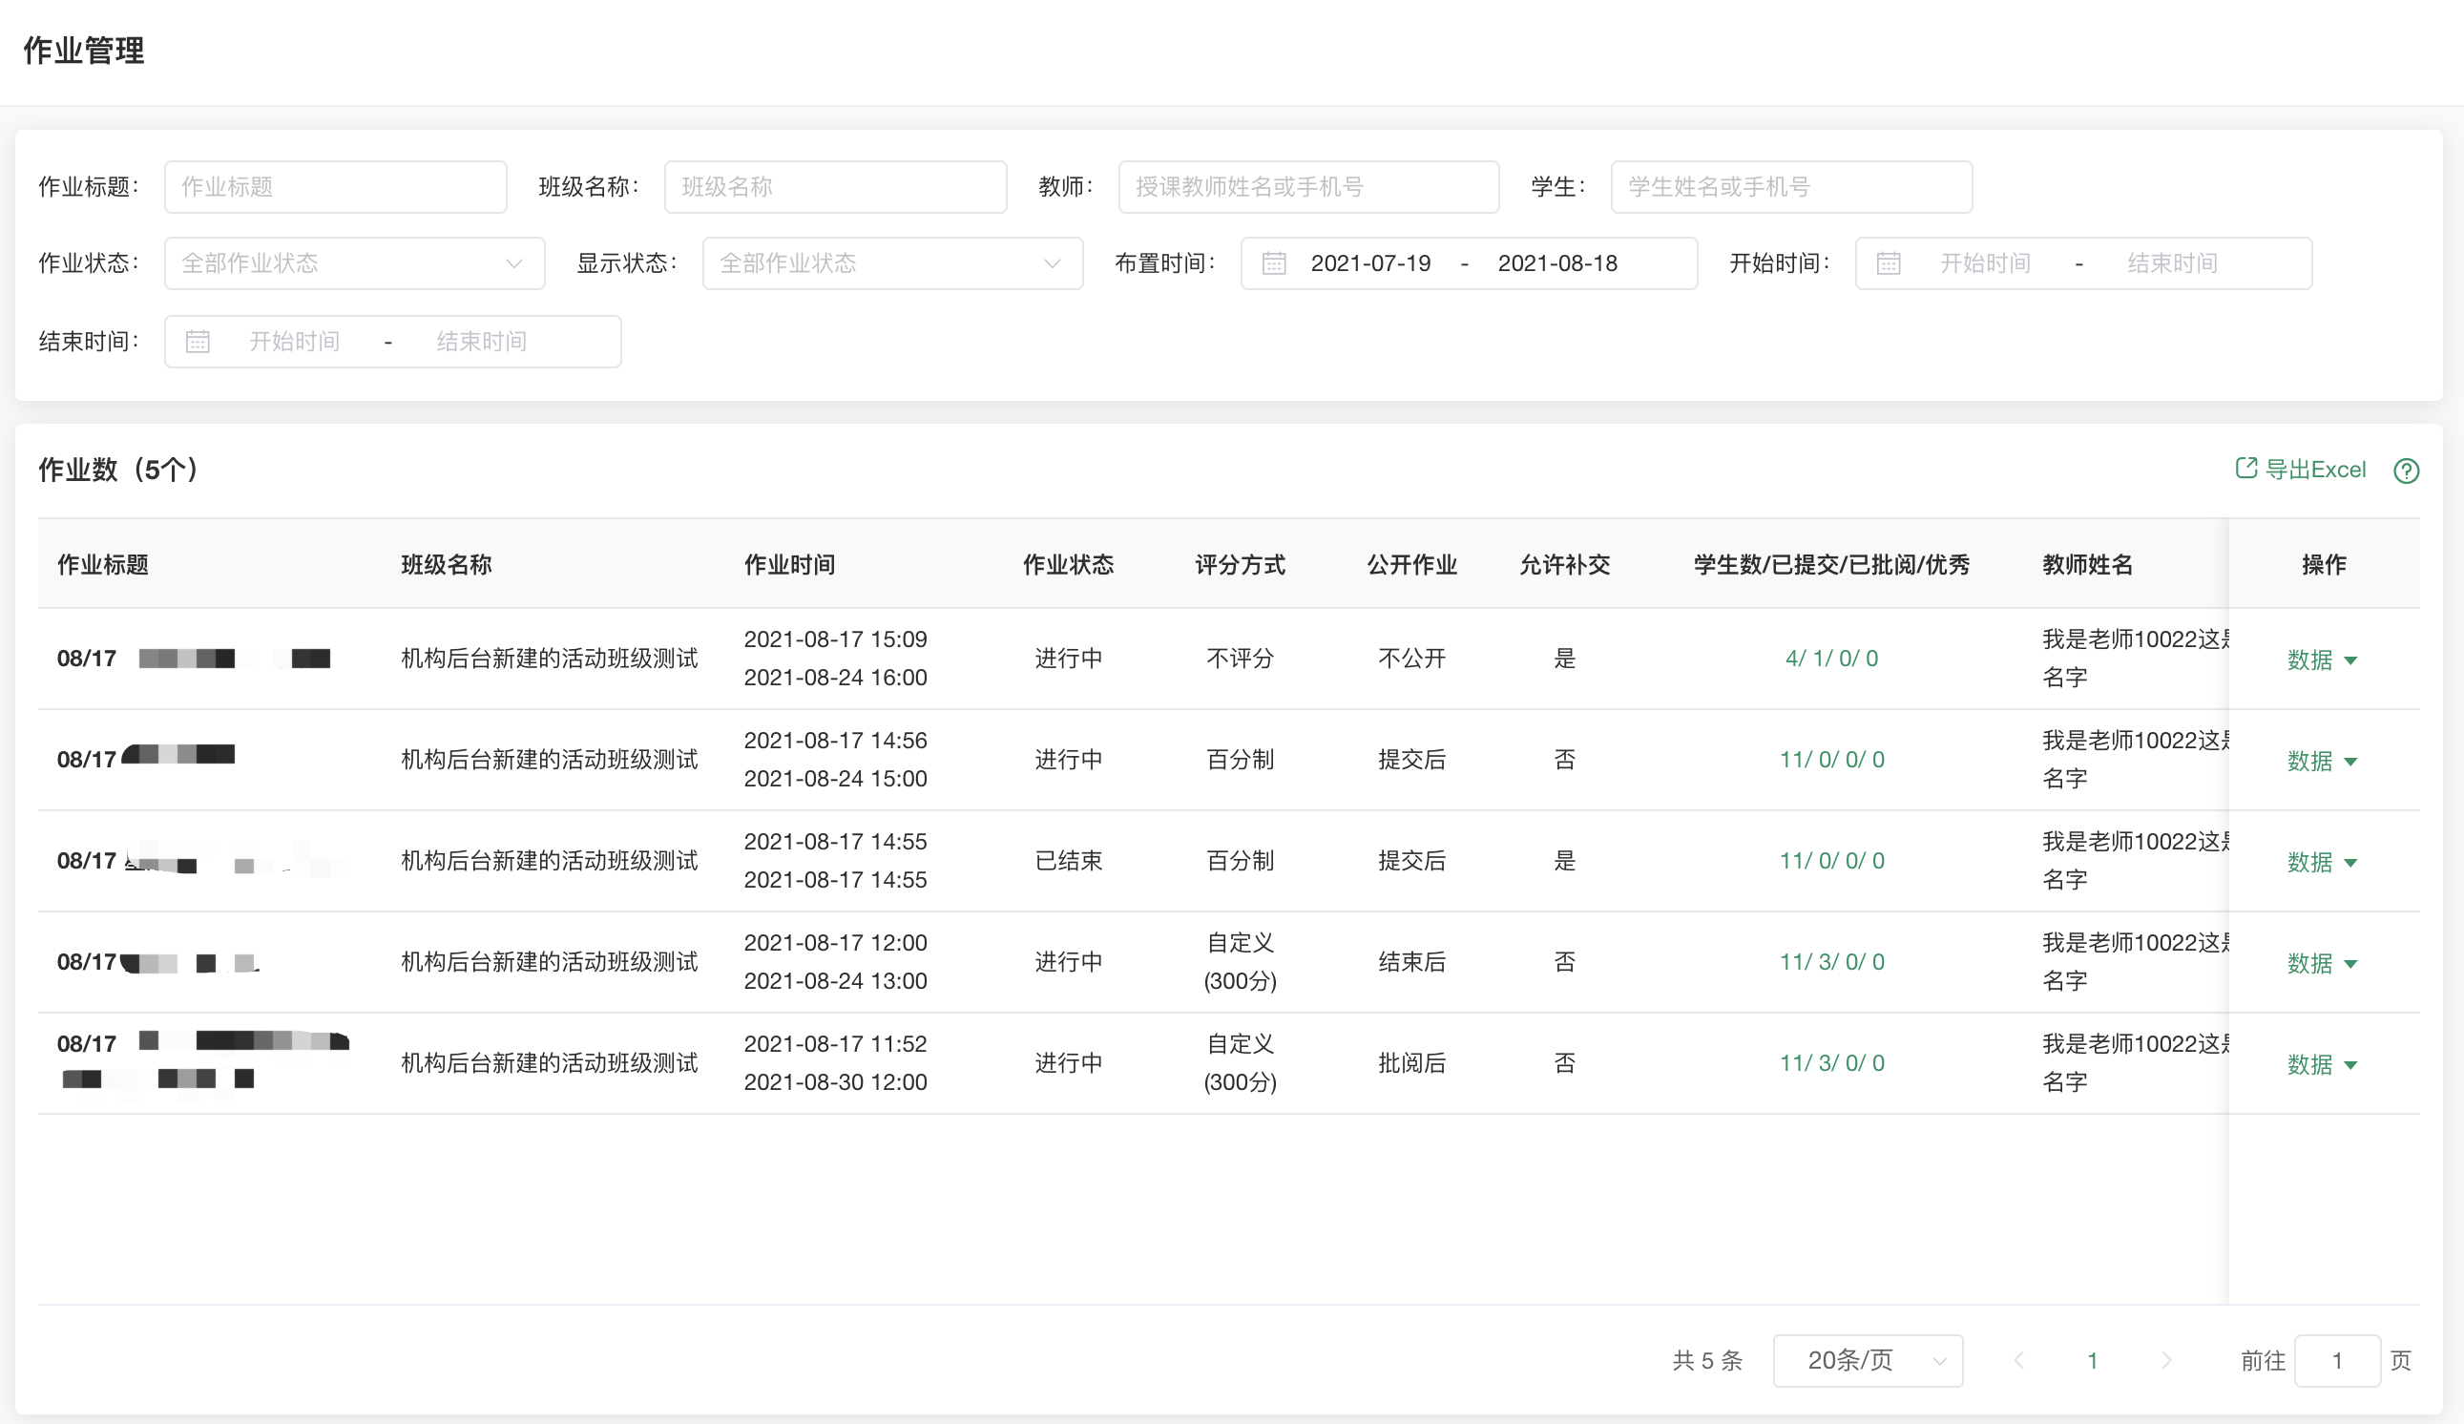The width and height of the screenshot is (2464, 1424).
Task: Open 11/ 0/ 0/ 0 link in 14:56 row
Action: click(x=1831, y=760)
